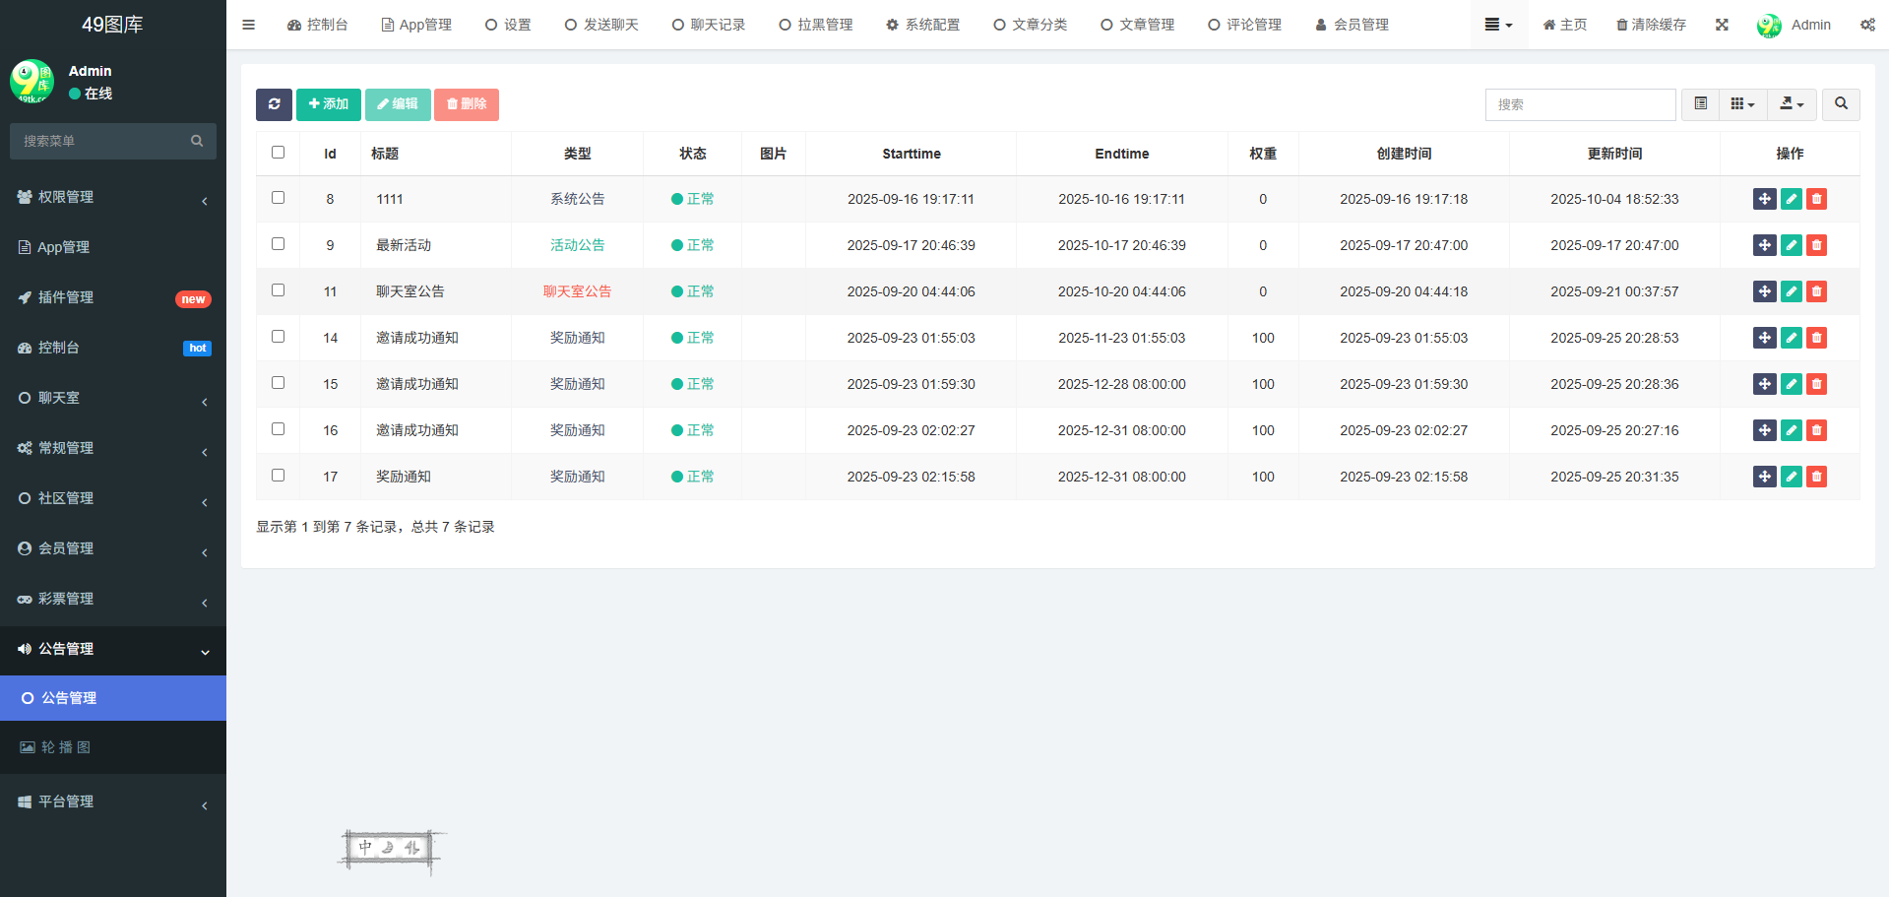
Task: Toggle the sidebar with the hamburger icon
Action: click(248, 25)
